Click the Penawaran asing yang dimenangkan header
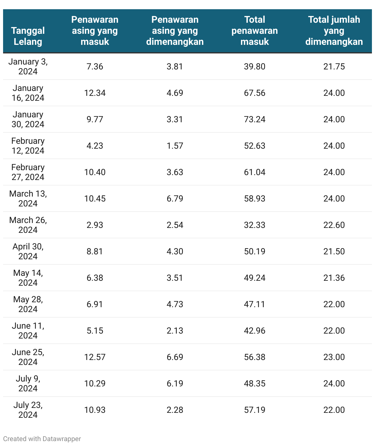The width and height of the screenshot is (375, 446). [x=175, y=31]
